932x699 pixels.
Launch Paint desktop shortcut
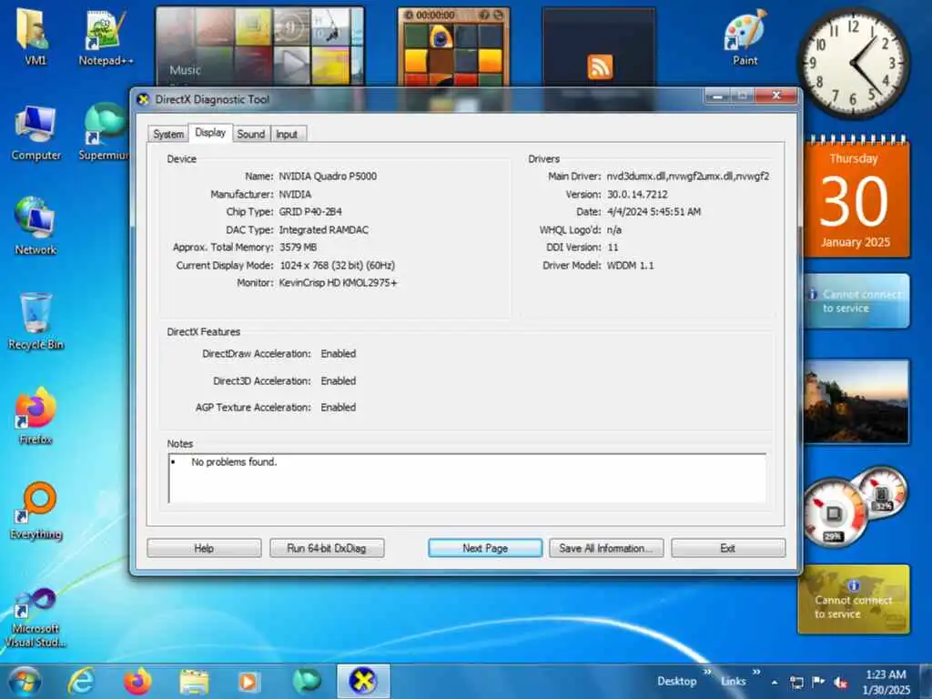tap(745, 36)
